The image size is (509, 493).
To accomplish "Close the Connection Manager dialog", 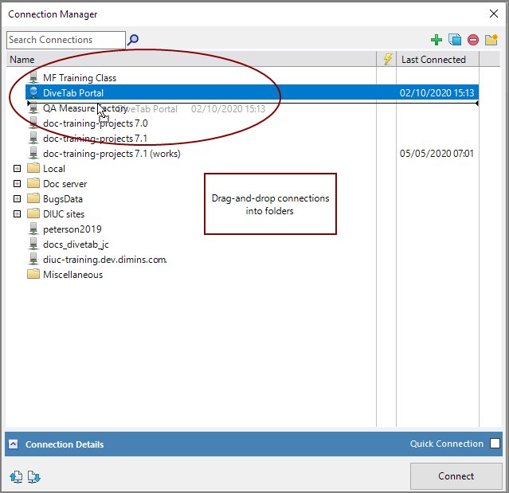I will pos(494,14).
